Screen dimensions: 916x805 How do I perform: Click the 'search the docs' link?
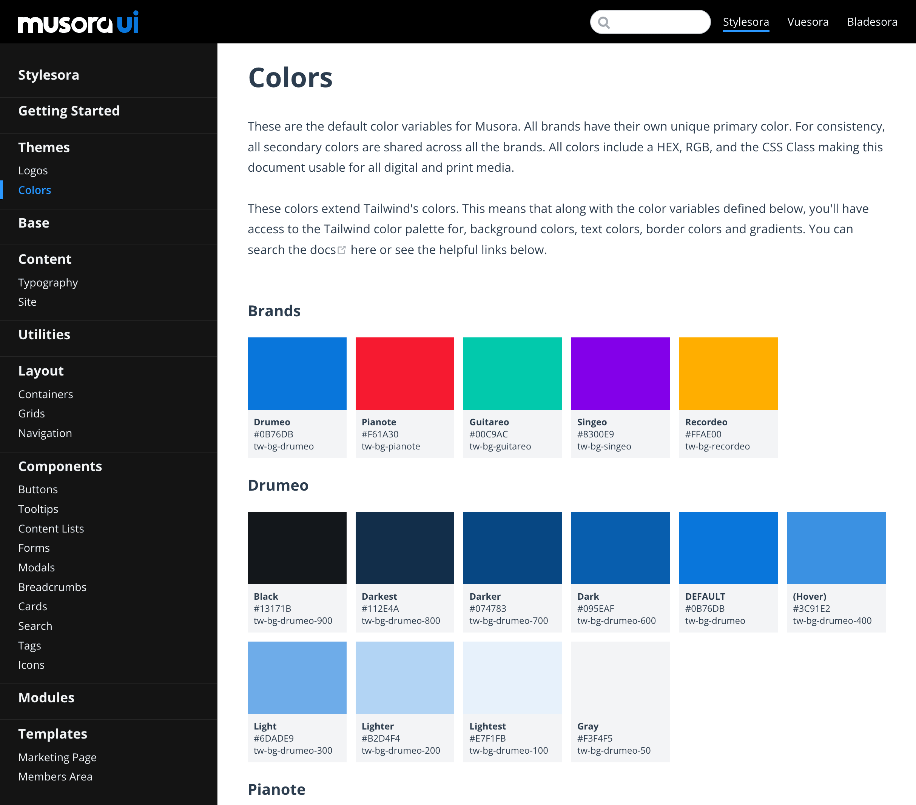[291, 249]
